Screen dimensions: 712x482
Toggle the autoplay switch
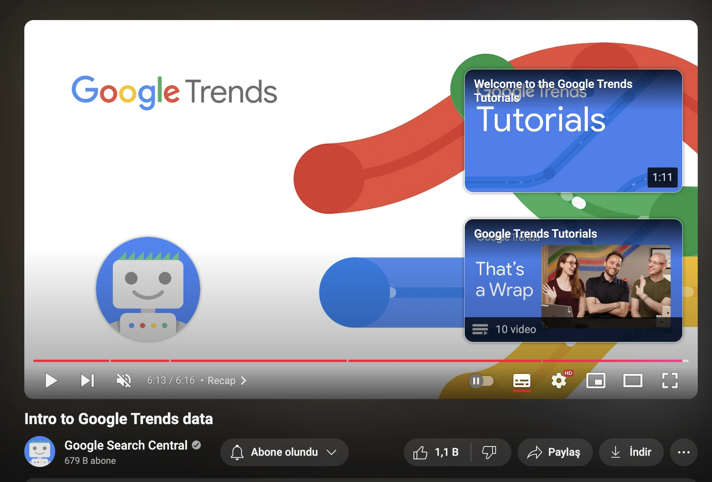point(481,381)
